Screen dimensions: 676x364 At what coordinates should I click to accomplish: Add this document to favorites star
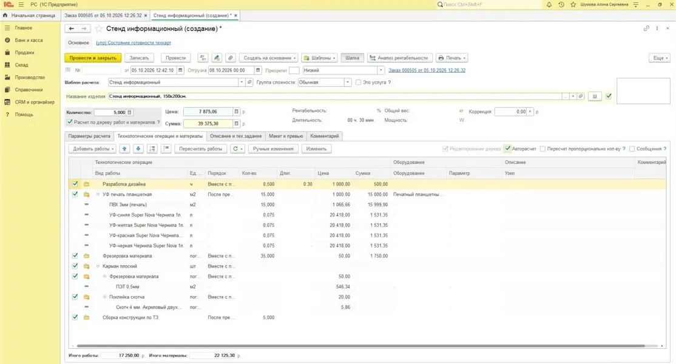tap(99, 29)
